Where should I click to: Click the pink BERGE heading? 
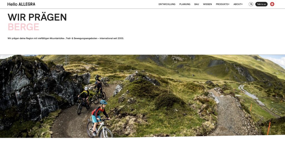pos(23,27)
